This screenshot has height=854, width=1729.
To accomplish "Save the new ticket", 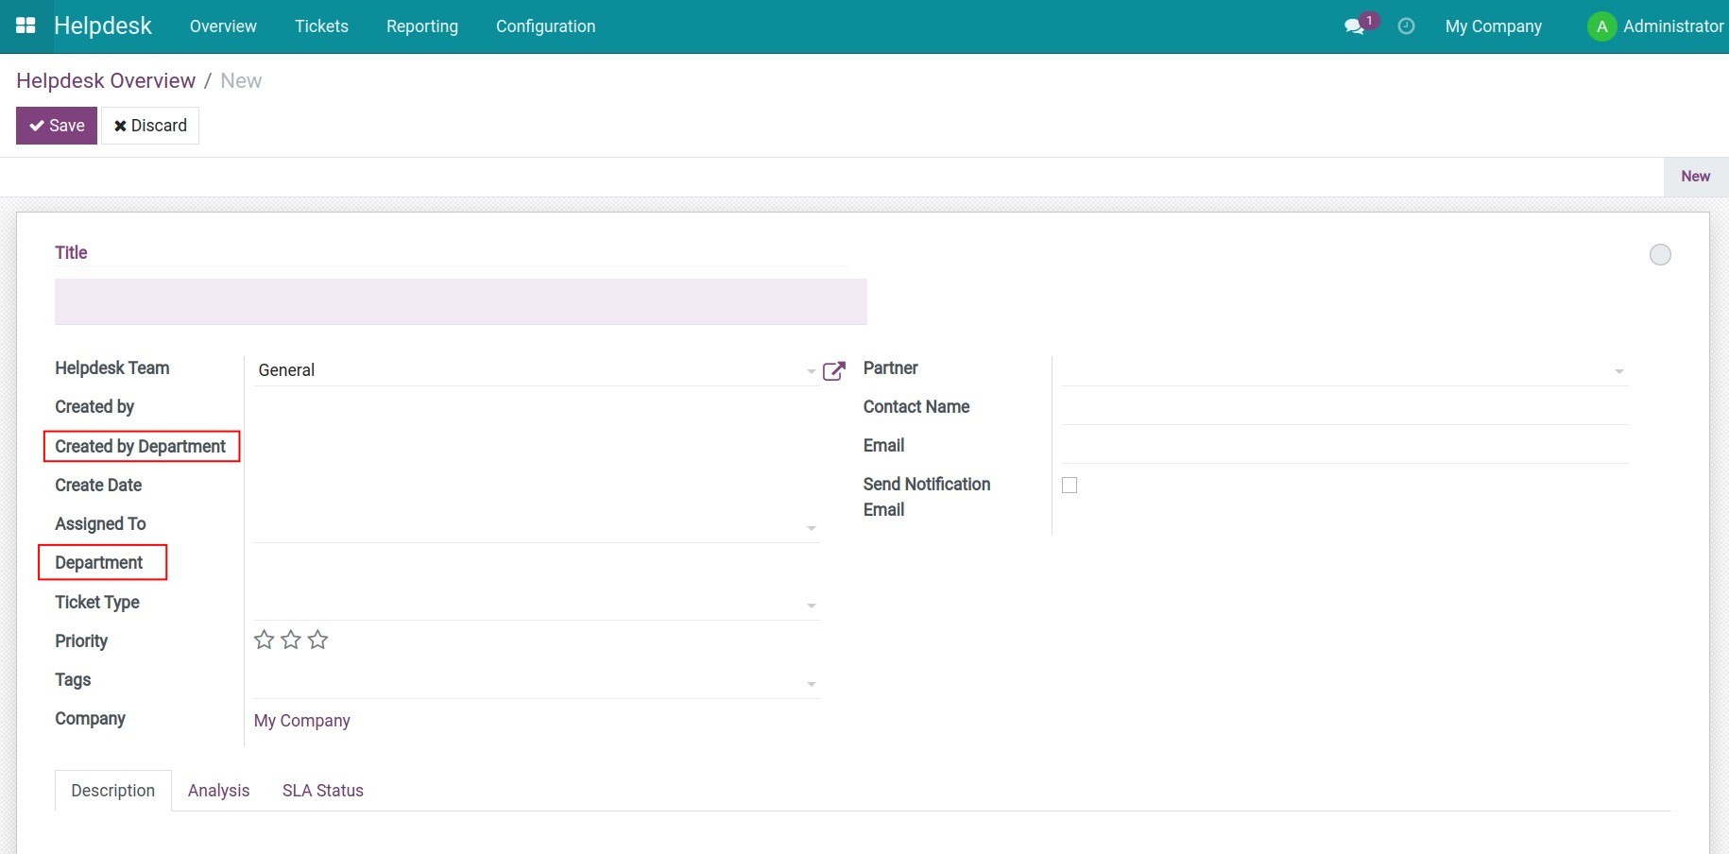I will (x=57, y=126).
